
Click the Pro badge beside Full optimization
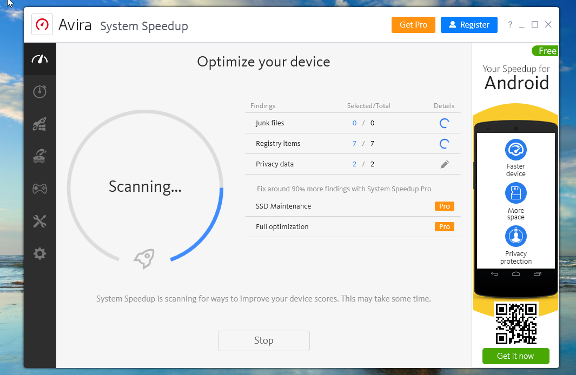coord(445,227)
